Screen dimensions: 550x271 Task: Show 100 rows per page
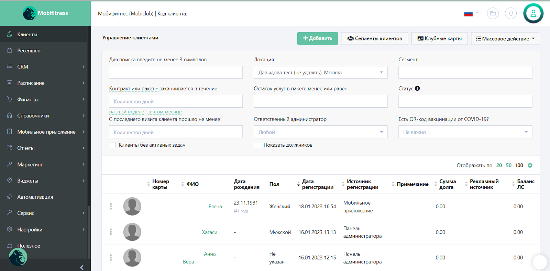pyautogui.click(x=519, y=165)
